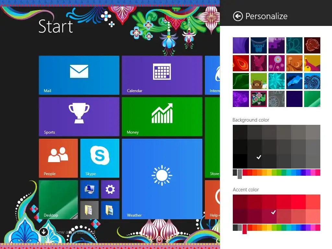Open the Documents folder small tile
The width and height of the screenshot is (332, 249).
point(89,210)
